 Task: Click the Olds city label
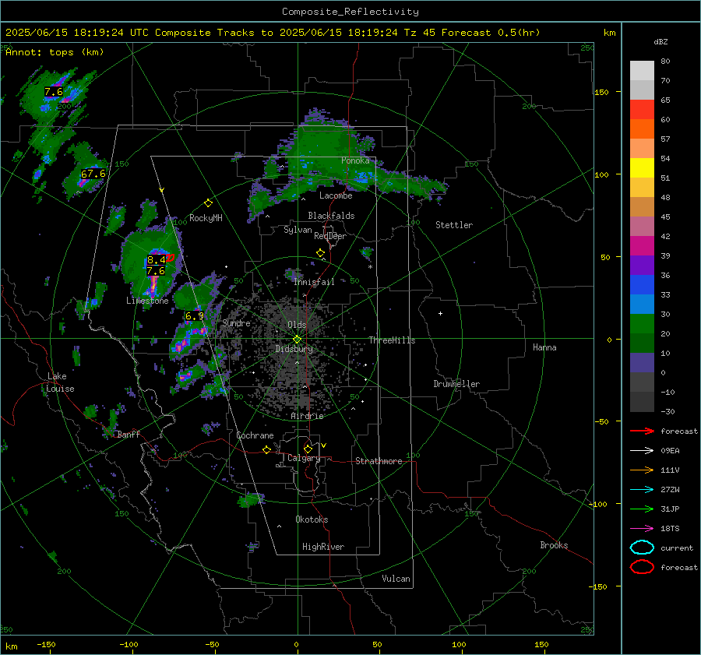(x=297, y=325)
